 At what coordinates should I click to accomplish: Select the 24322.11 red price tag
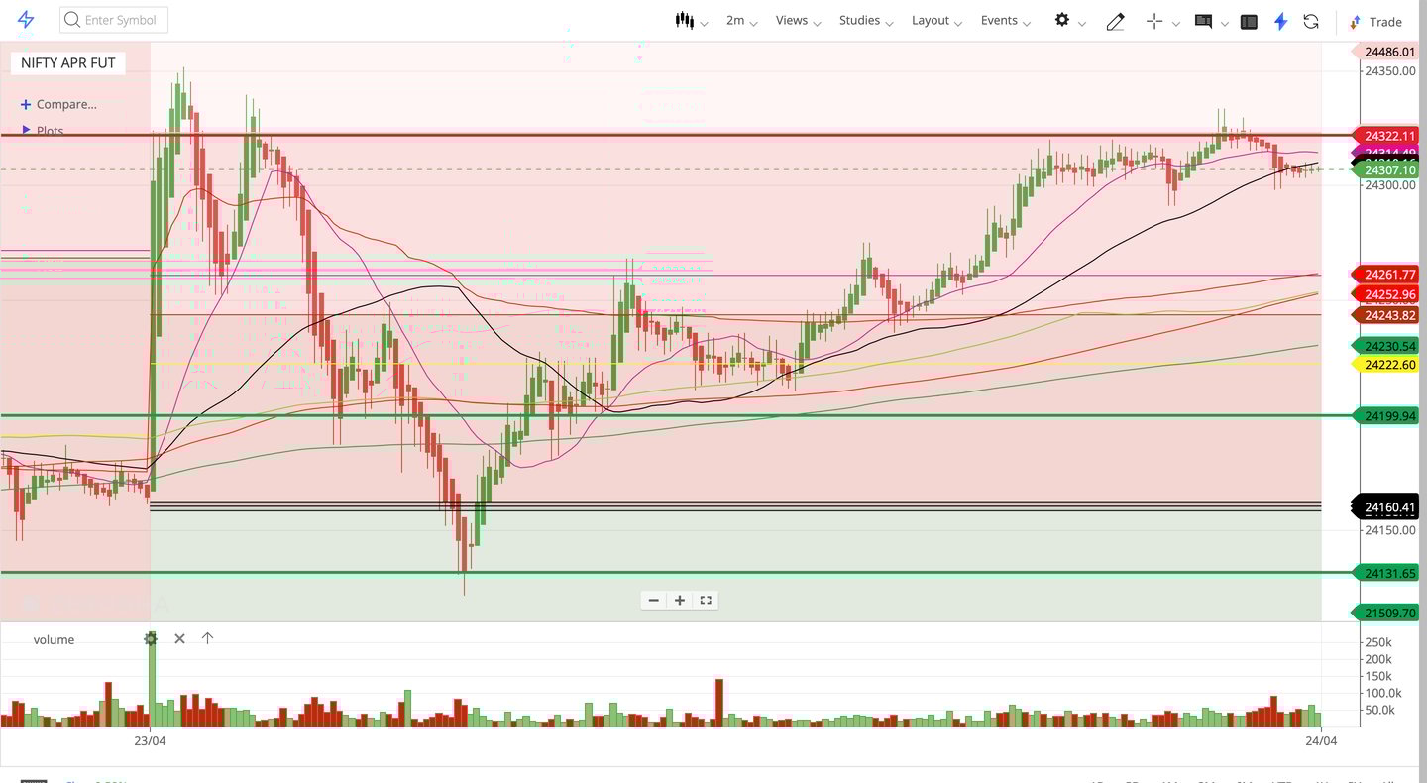click(x=1385, y=136)
